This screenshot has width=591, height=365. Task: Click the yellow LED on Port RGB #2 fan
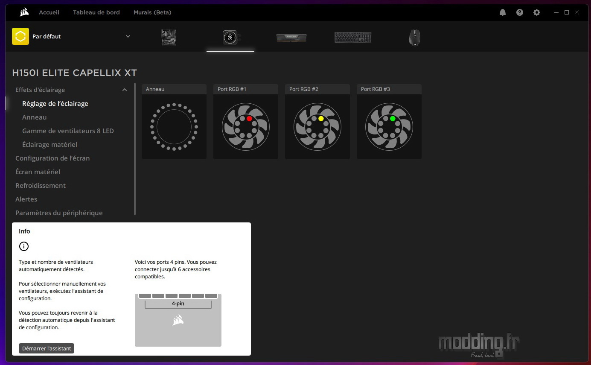pyautogui.click(x=321, y=118)
